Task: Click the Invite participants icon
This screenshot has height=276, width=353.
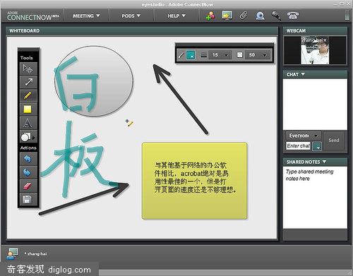Action: [210, 16]
